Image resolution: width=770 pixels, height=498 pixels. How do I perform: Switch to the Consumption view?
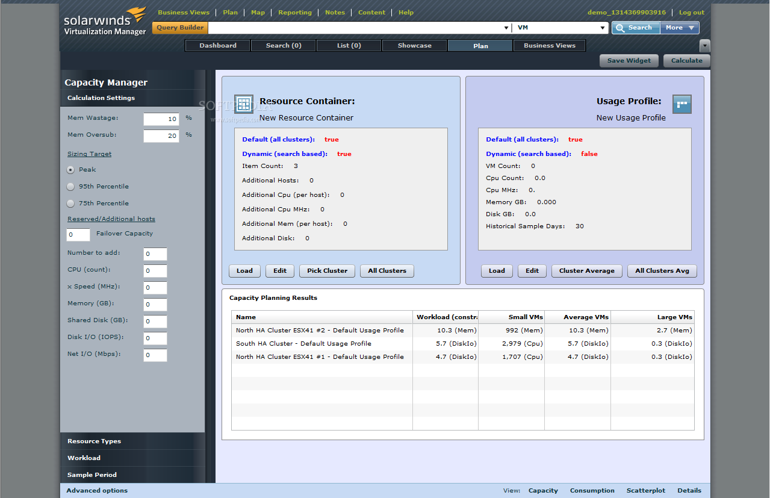[x=592, y=490]
